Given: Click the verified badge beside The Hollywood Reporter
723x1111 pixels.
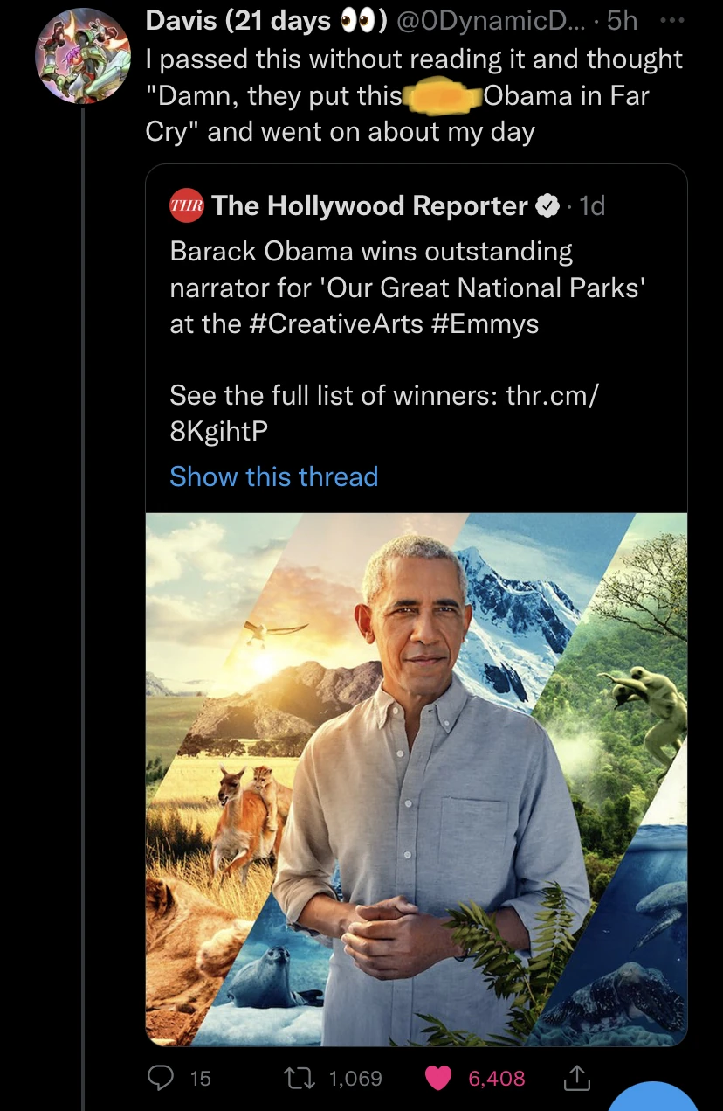Looking at the screenshot, I should pyautogui.click(x=547, y=205).
